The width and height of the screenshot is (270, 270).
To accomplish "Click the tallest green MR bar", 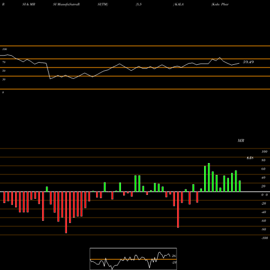I will coord(209,177).
